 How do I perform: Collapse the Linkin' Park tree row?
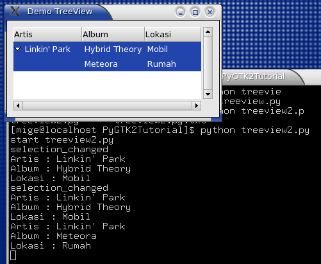(18, 49)
